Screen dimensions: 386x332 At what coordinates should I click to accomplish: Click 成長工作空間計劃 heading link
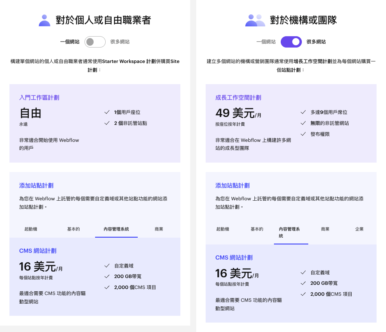238,98
